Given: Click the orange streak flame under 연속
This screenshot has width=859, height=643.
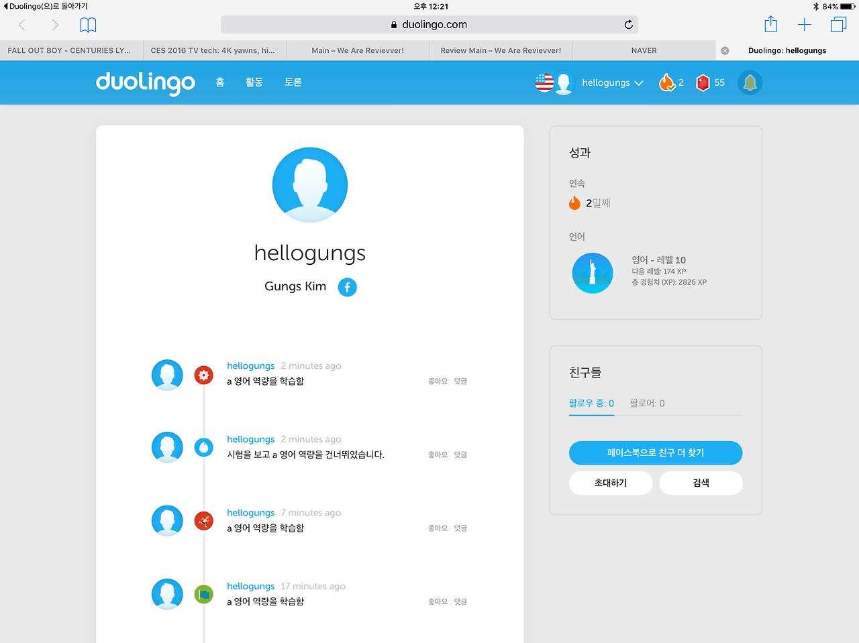Looking at the screenshot, I should click(574, 202).
